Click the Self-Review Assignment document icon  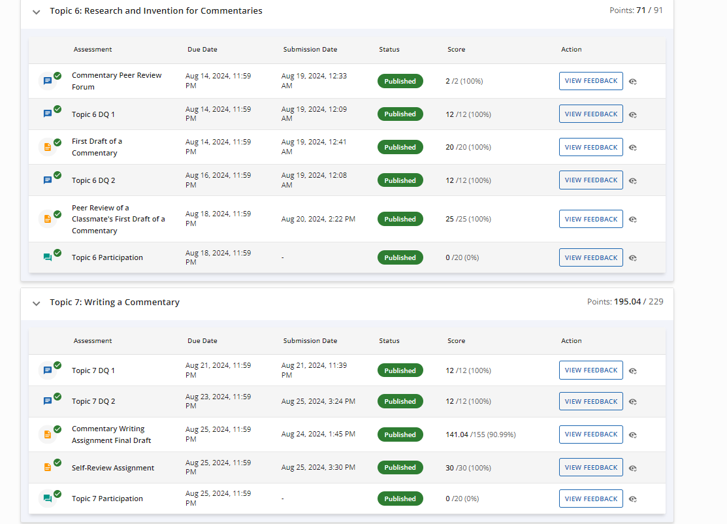point(47,467)
